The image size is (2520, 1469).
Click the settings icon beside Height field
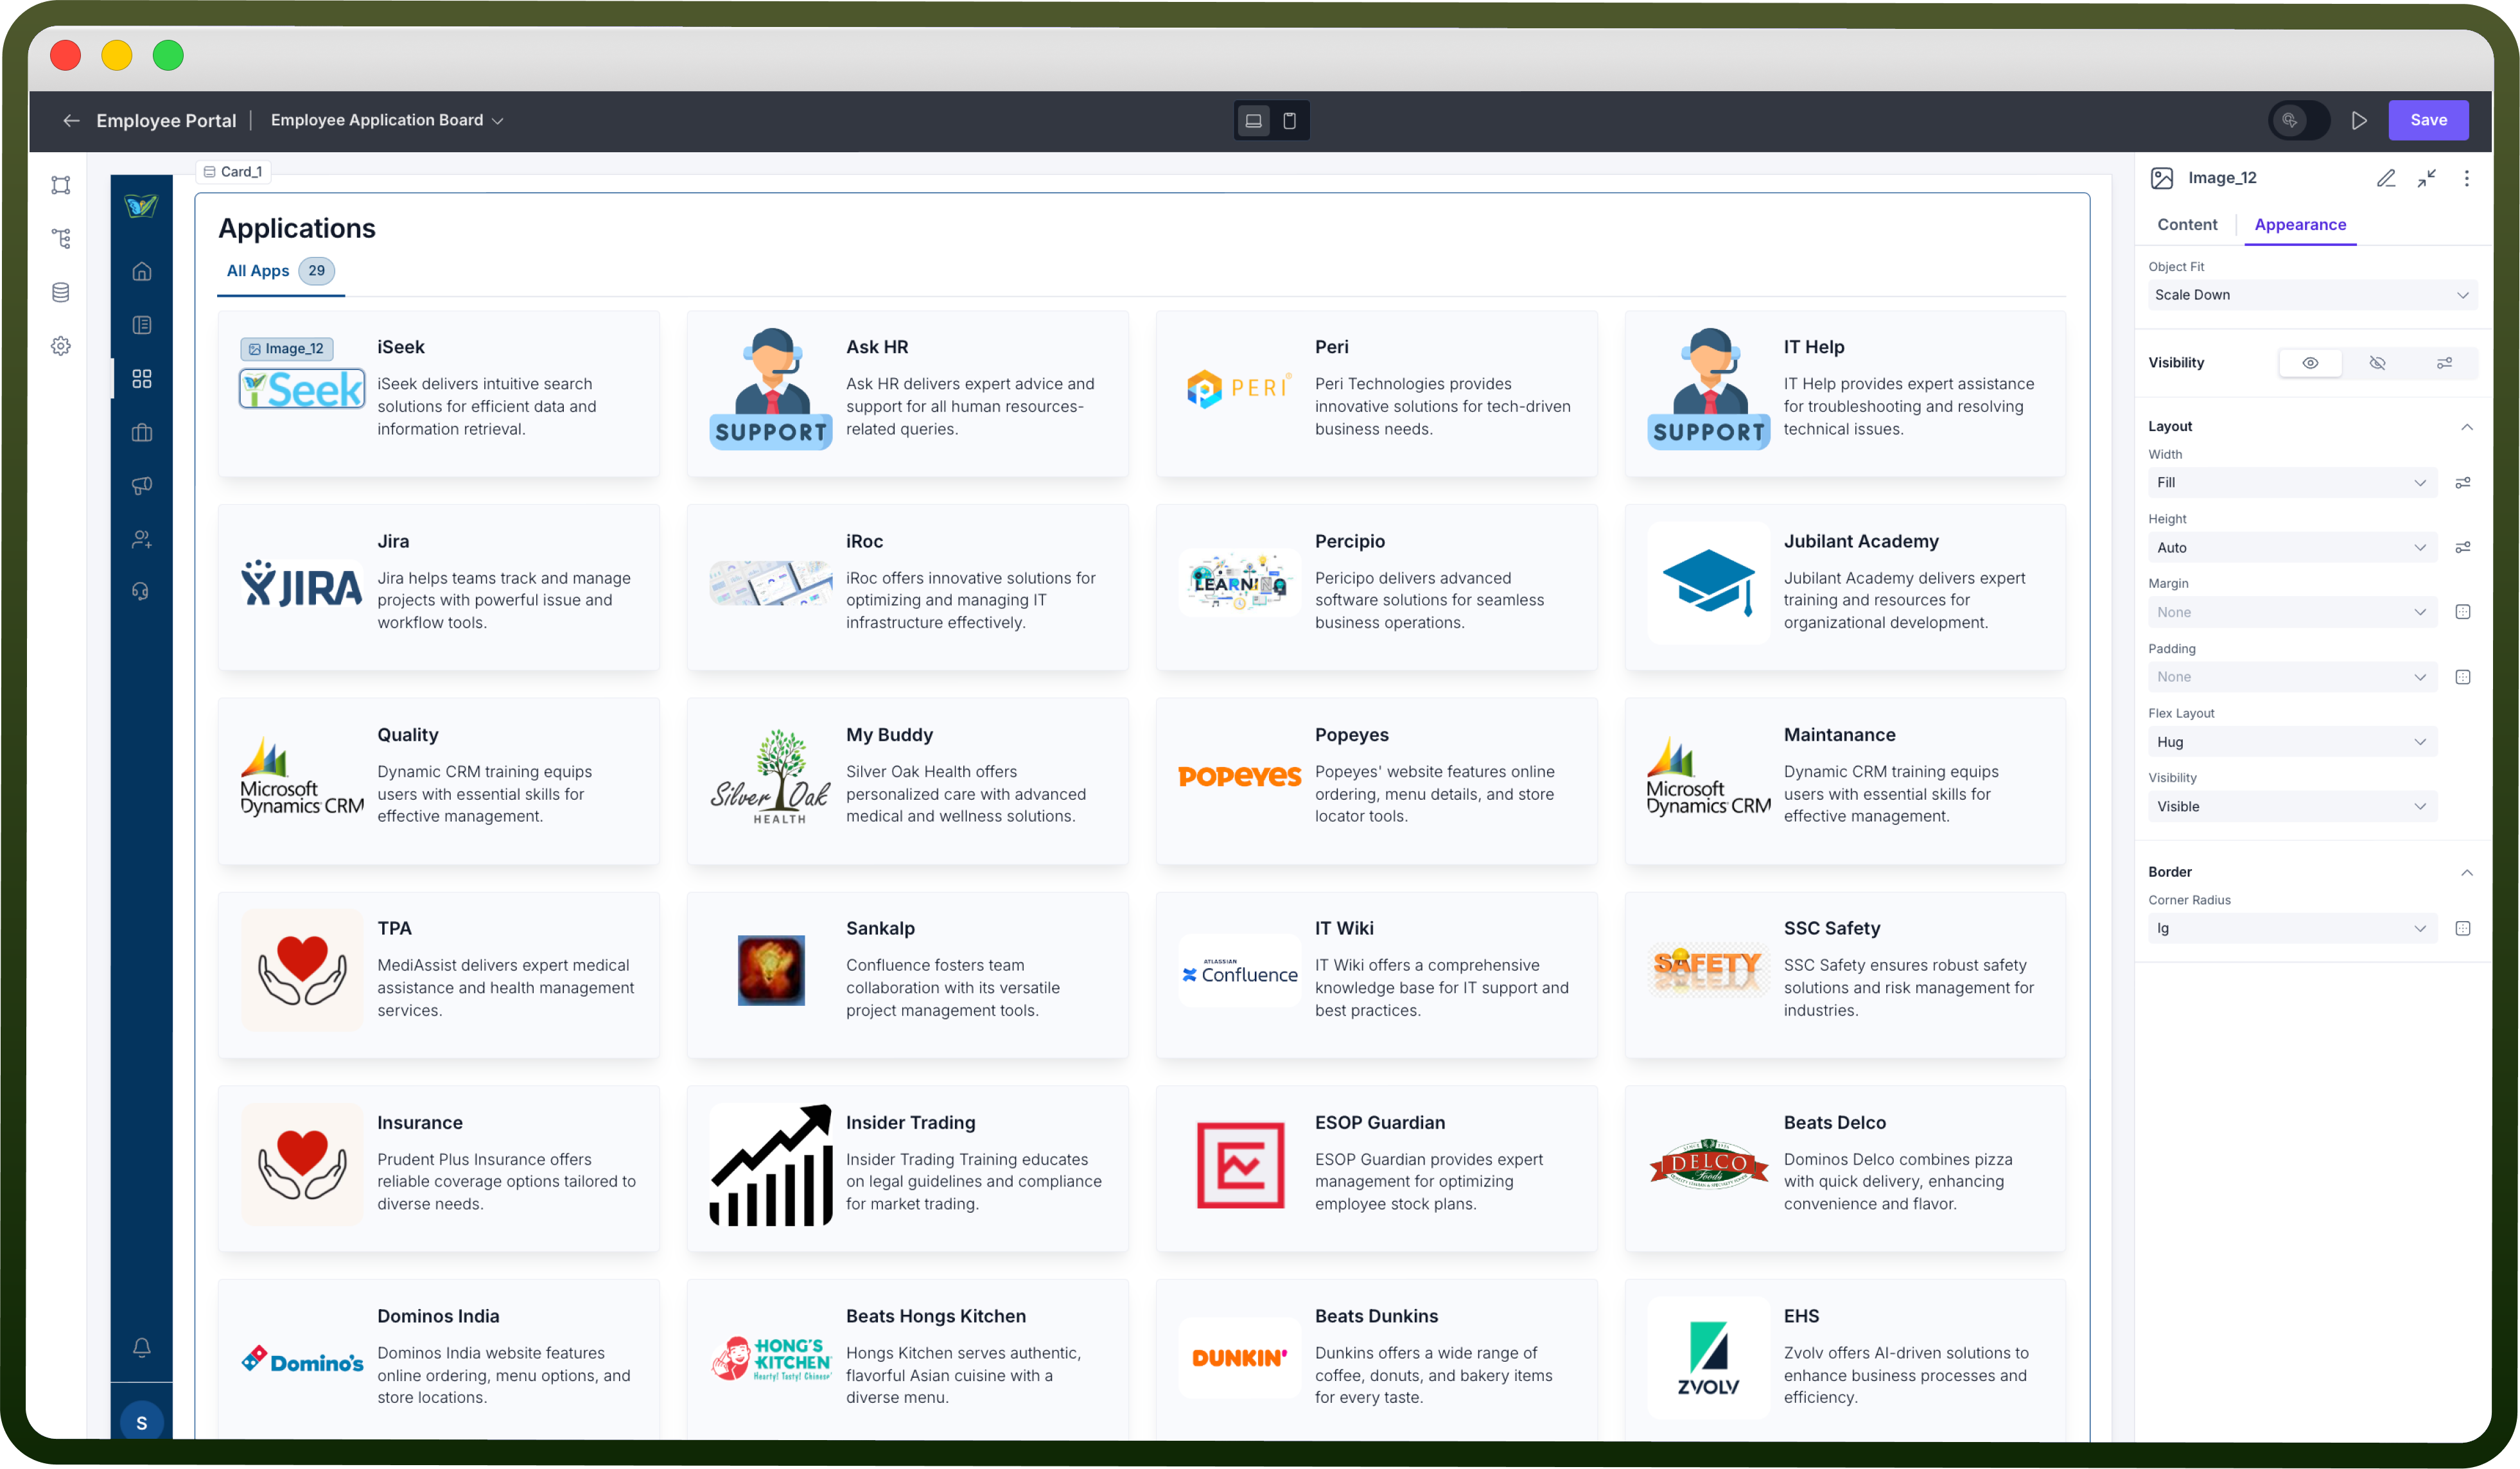[x=2463, y=548]
